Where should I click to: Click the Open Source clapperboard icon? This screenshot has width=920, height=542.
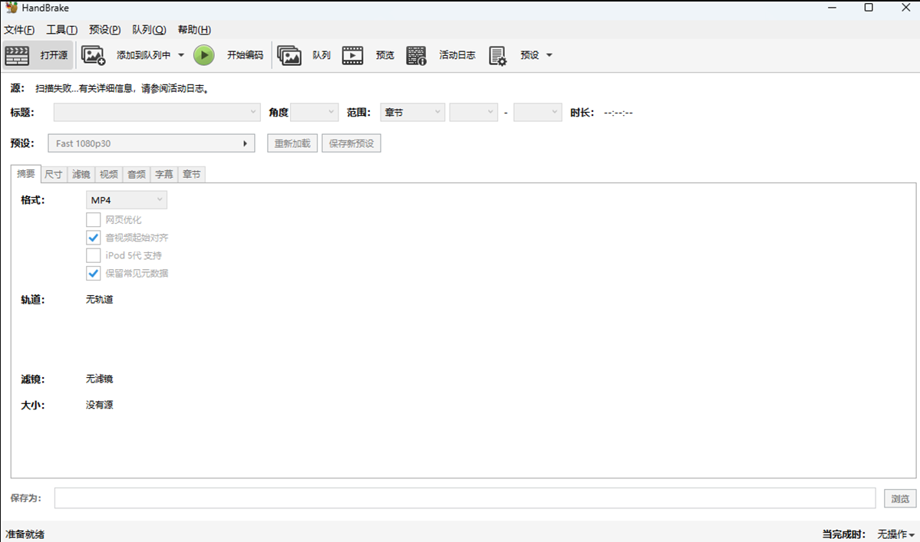point(17,55)
